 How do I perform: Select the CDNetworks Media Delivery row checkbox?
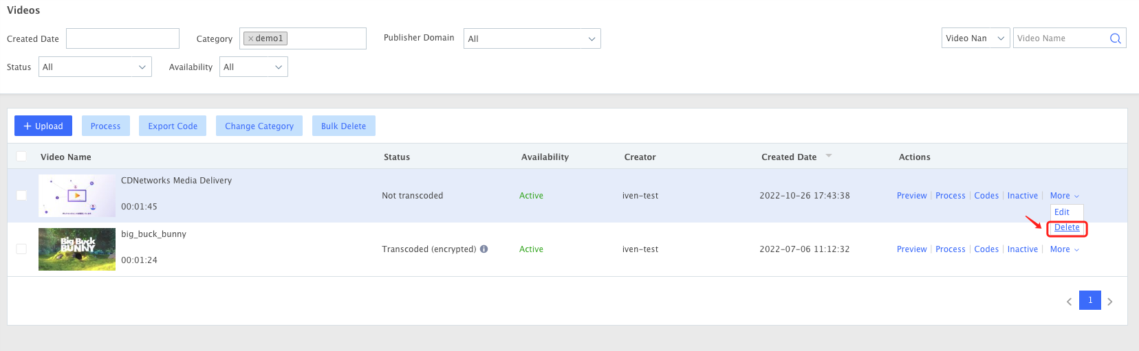[21, 196]
